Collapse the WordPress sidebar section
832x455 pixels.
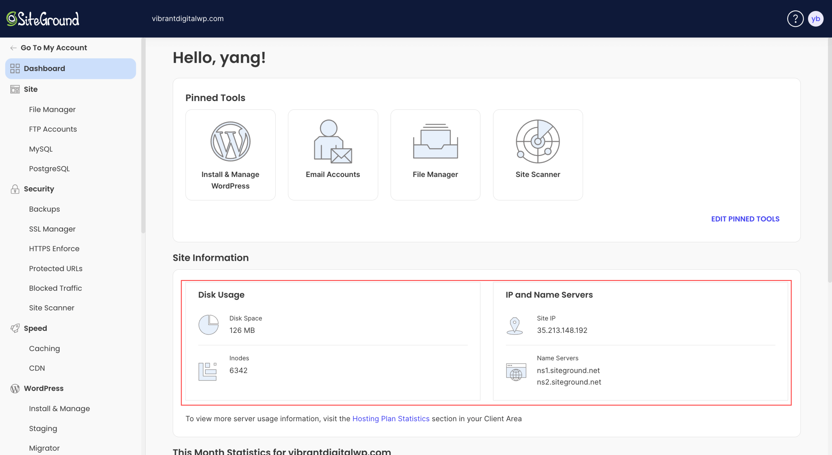click(x=44, y=388)
